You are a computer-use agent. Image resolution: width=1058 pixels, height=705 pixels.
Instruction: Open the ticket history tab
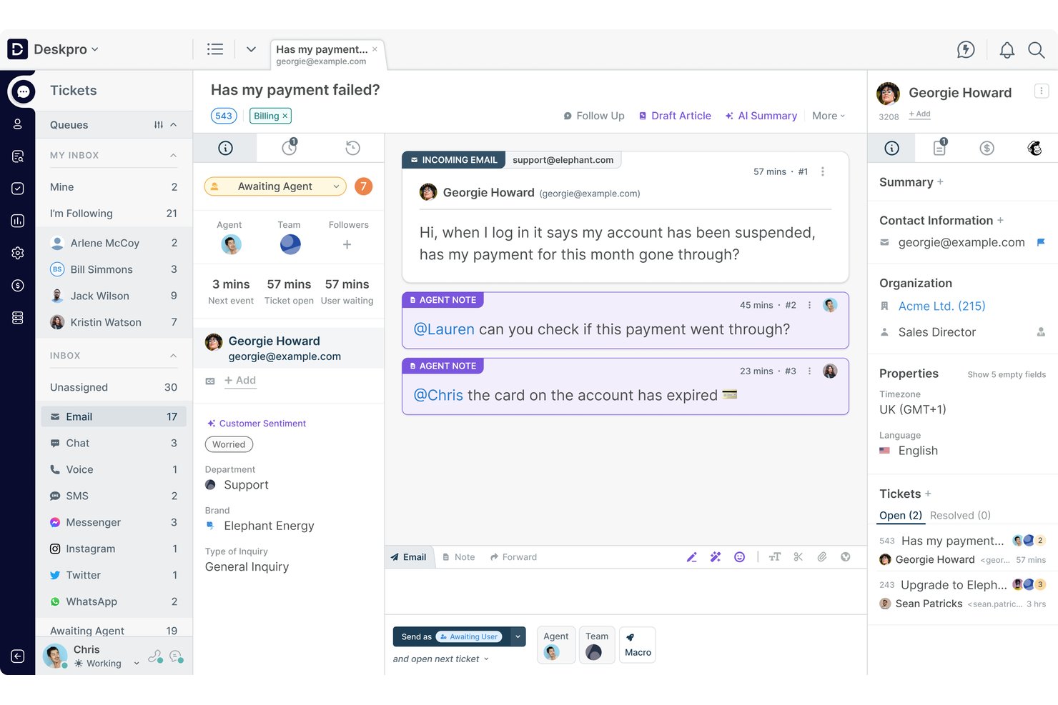[x=352, y=148]
